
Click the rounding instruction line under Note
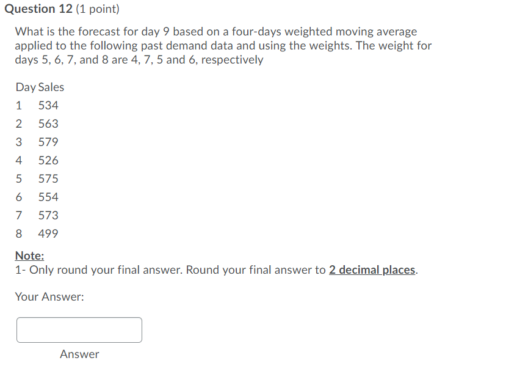(215, 269)
